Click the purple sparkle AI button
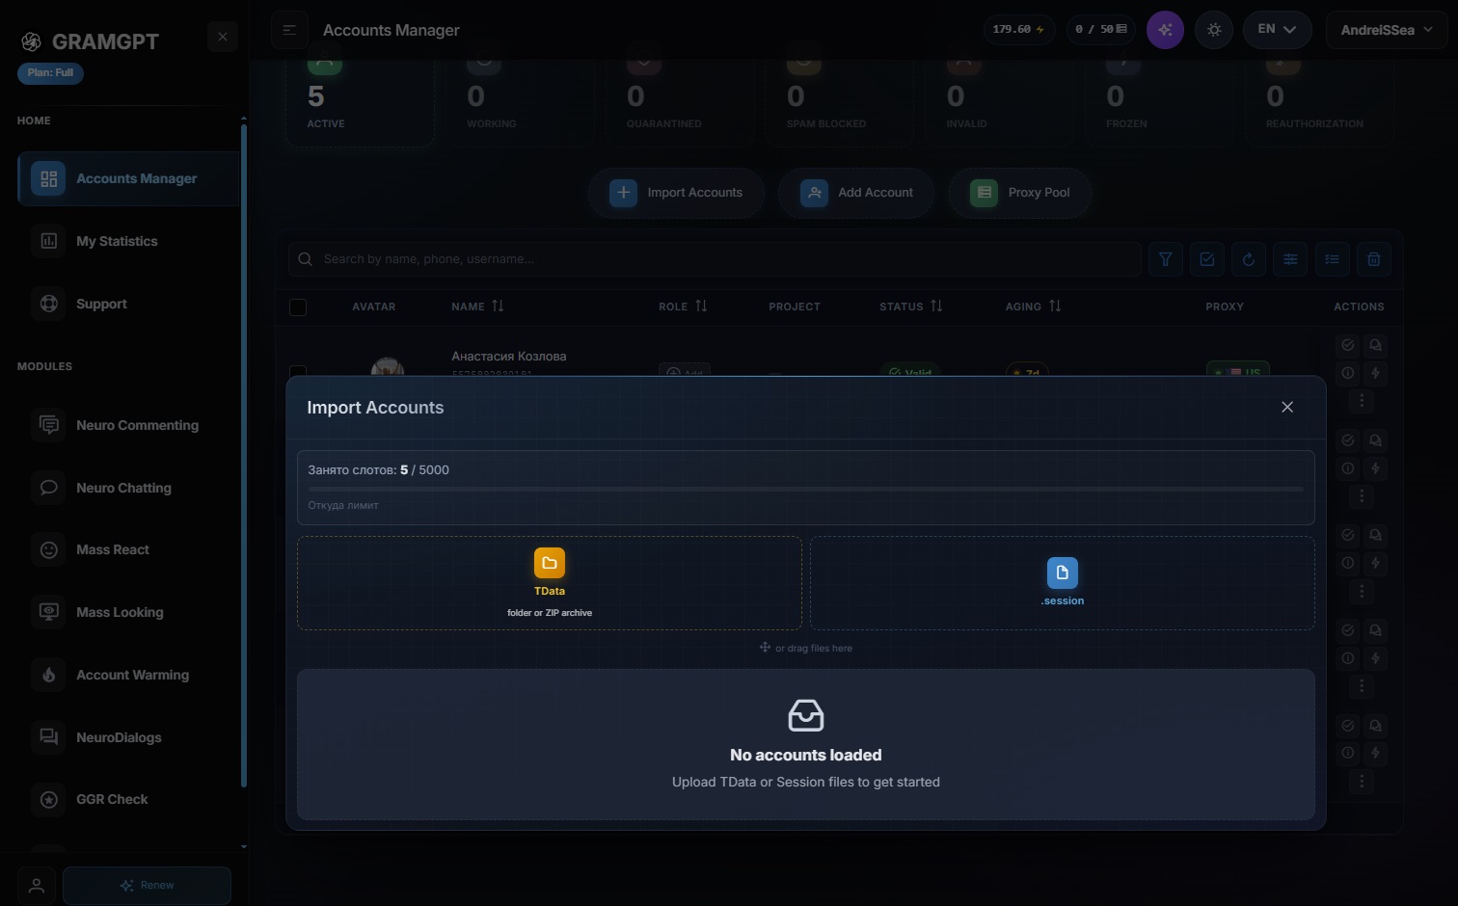This screenshot has width=1458, height=906. click(1165, 30)
